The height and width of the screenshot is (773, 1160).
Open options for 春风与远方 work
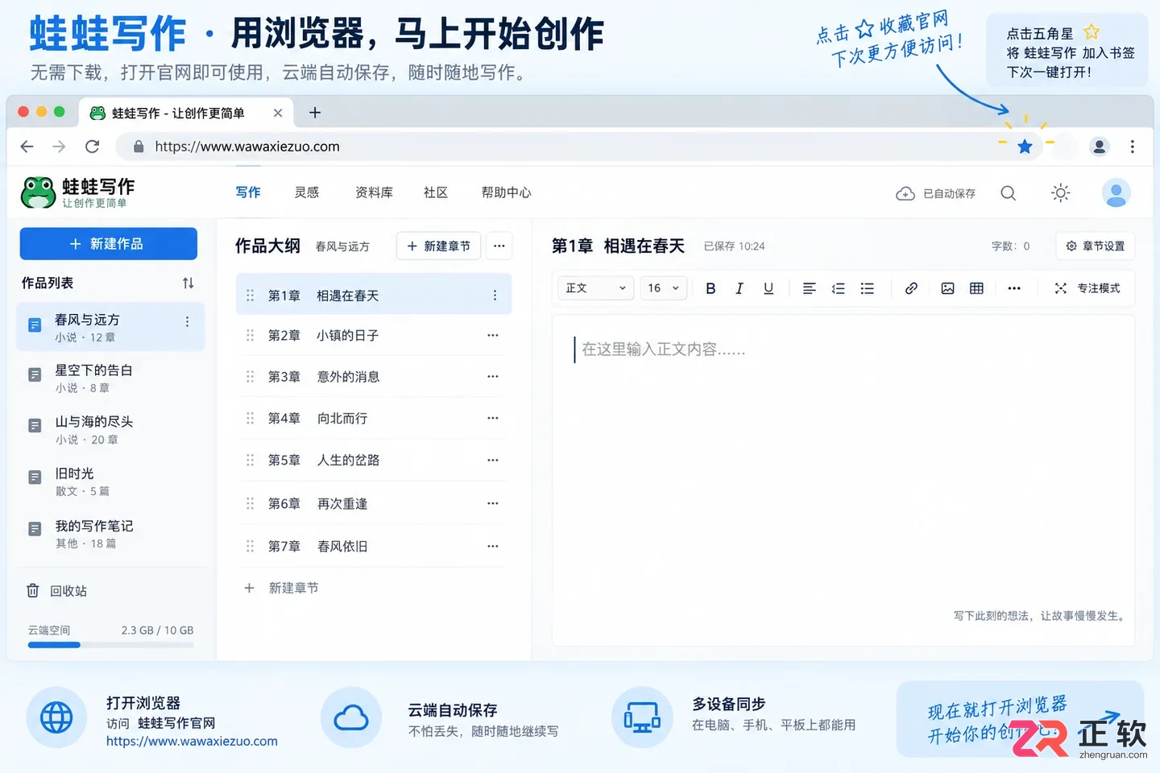(x=187, y=322)
